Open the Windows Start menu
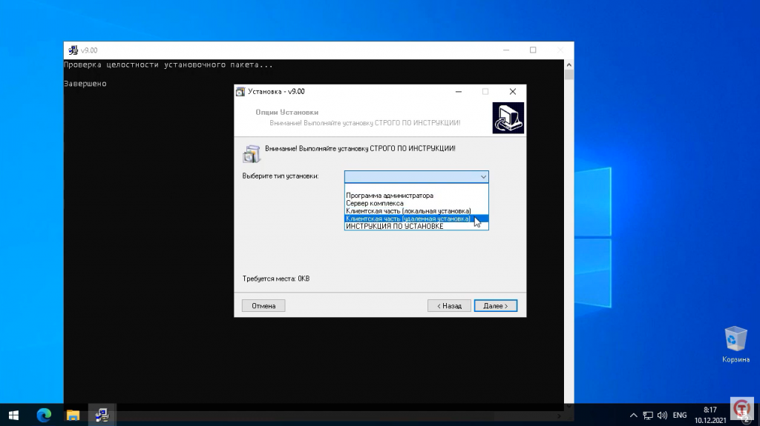The width and height of the screenshot is (760, 426). tap(13, 415)
